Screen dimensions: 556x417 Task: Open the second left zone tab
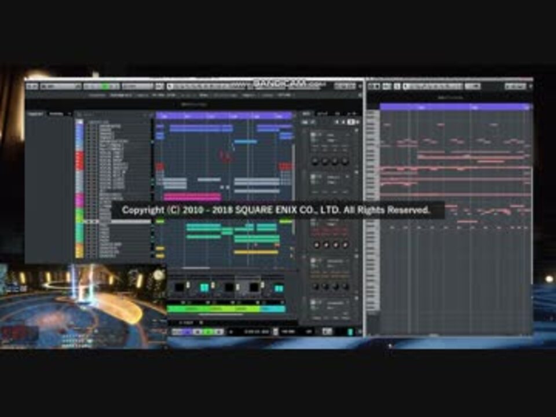tap(56, 114)
